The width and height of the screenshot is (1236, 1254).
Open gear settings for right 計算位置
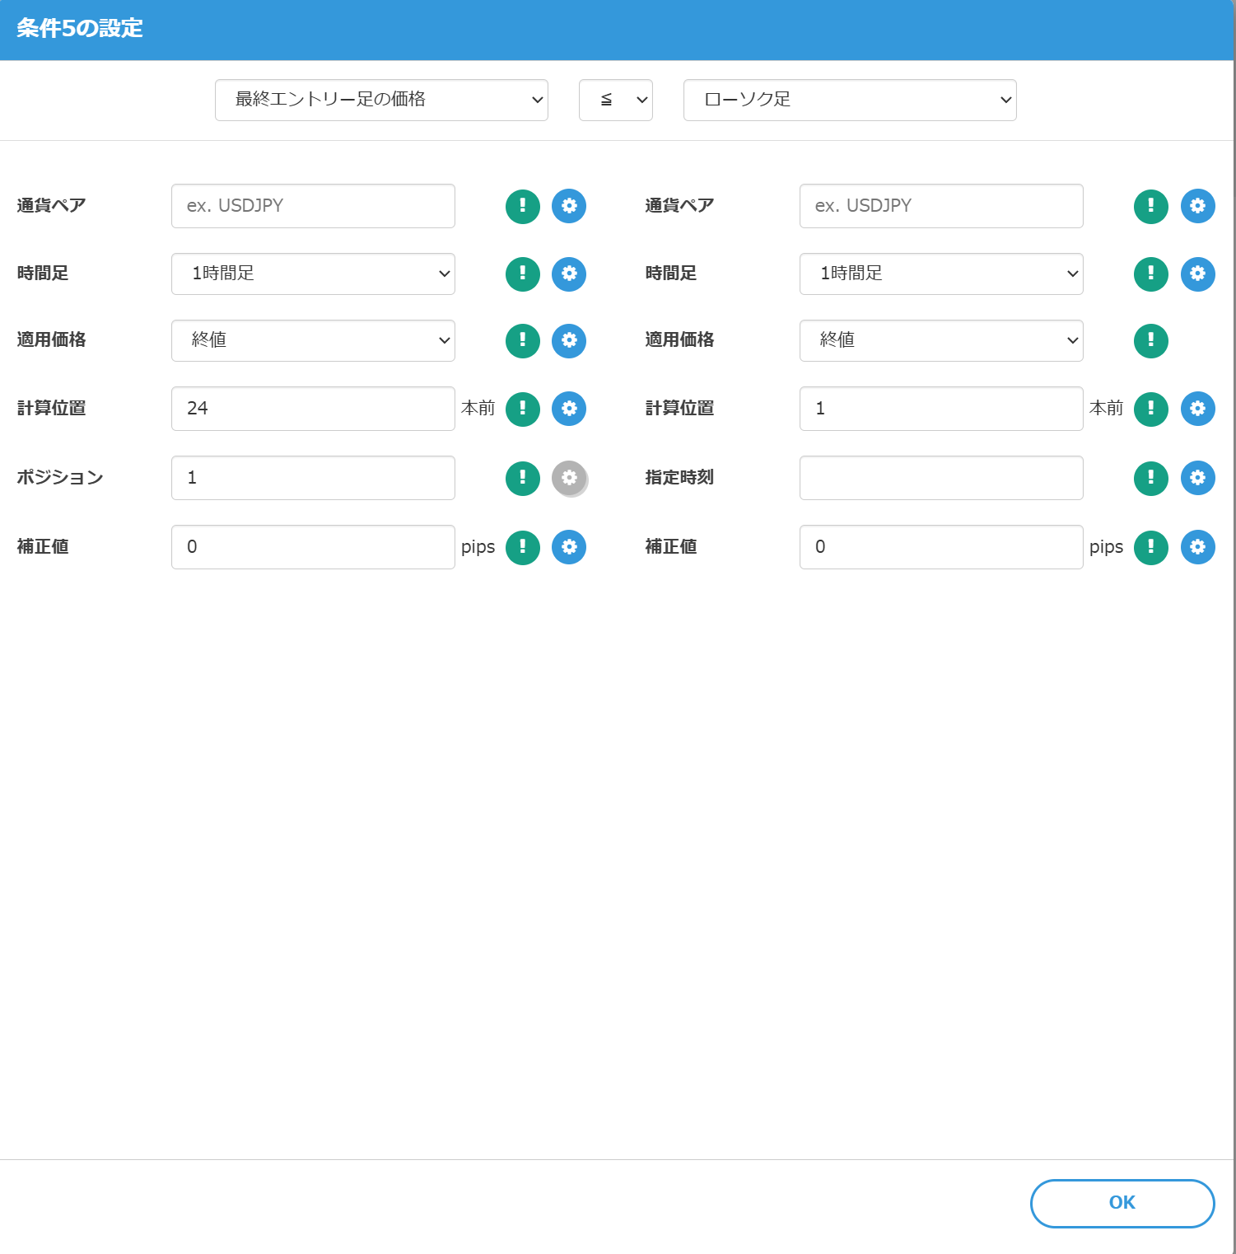tap(1197, 409)
